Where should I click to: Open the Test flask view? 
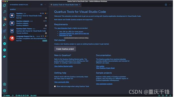(x=5, y=37)
